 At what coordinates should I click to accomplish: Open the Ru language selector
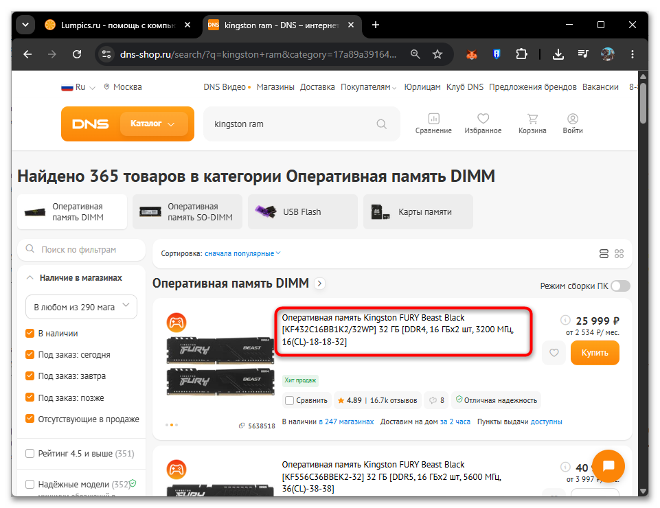78,87
